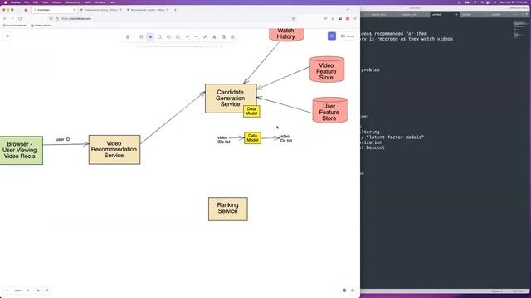Open tab list dropdown in text editor
The width and height of the screenshot is (531, 298).
click(527, 15)
